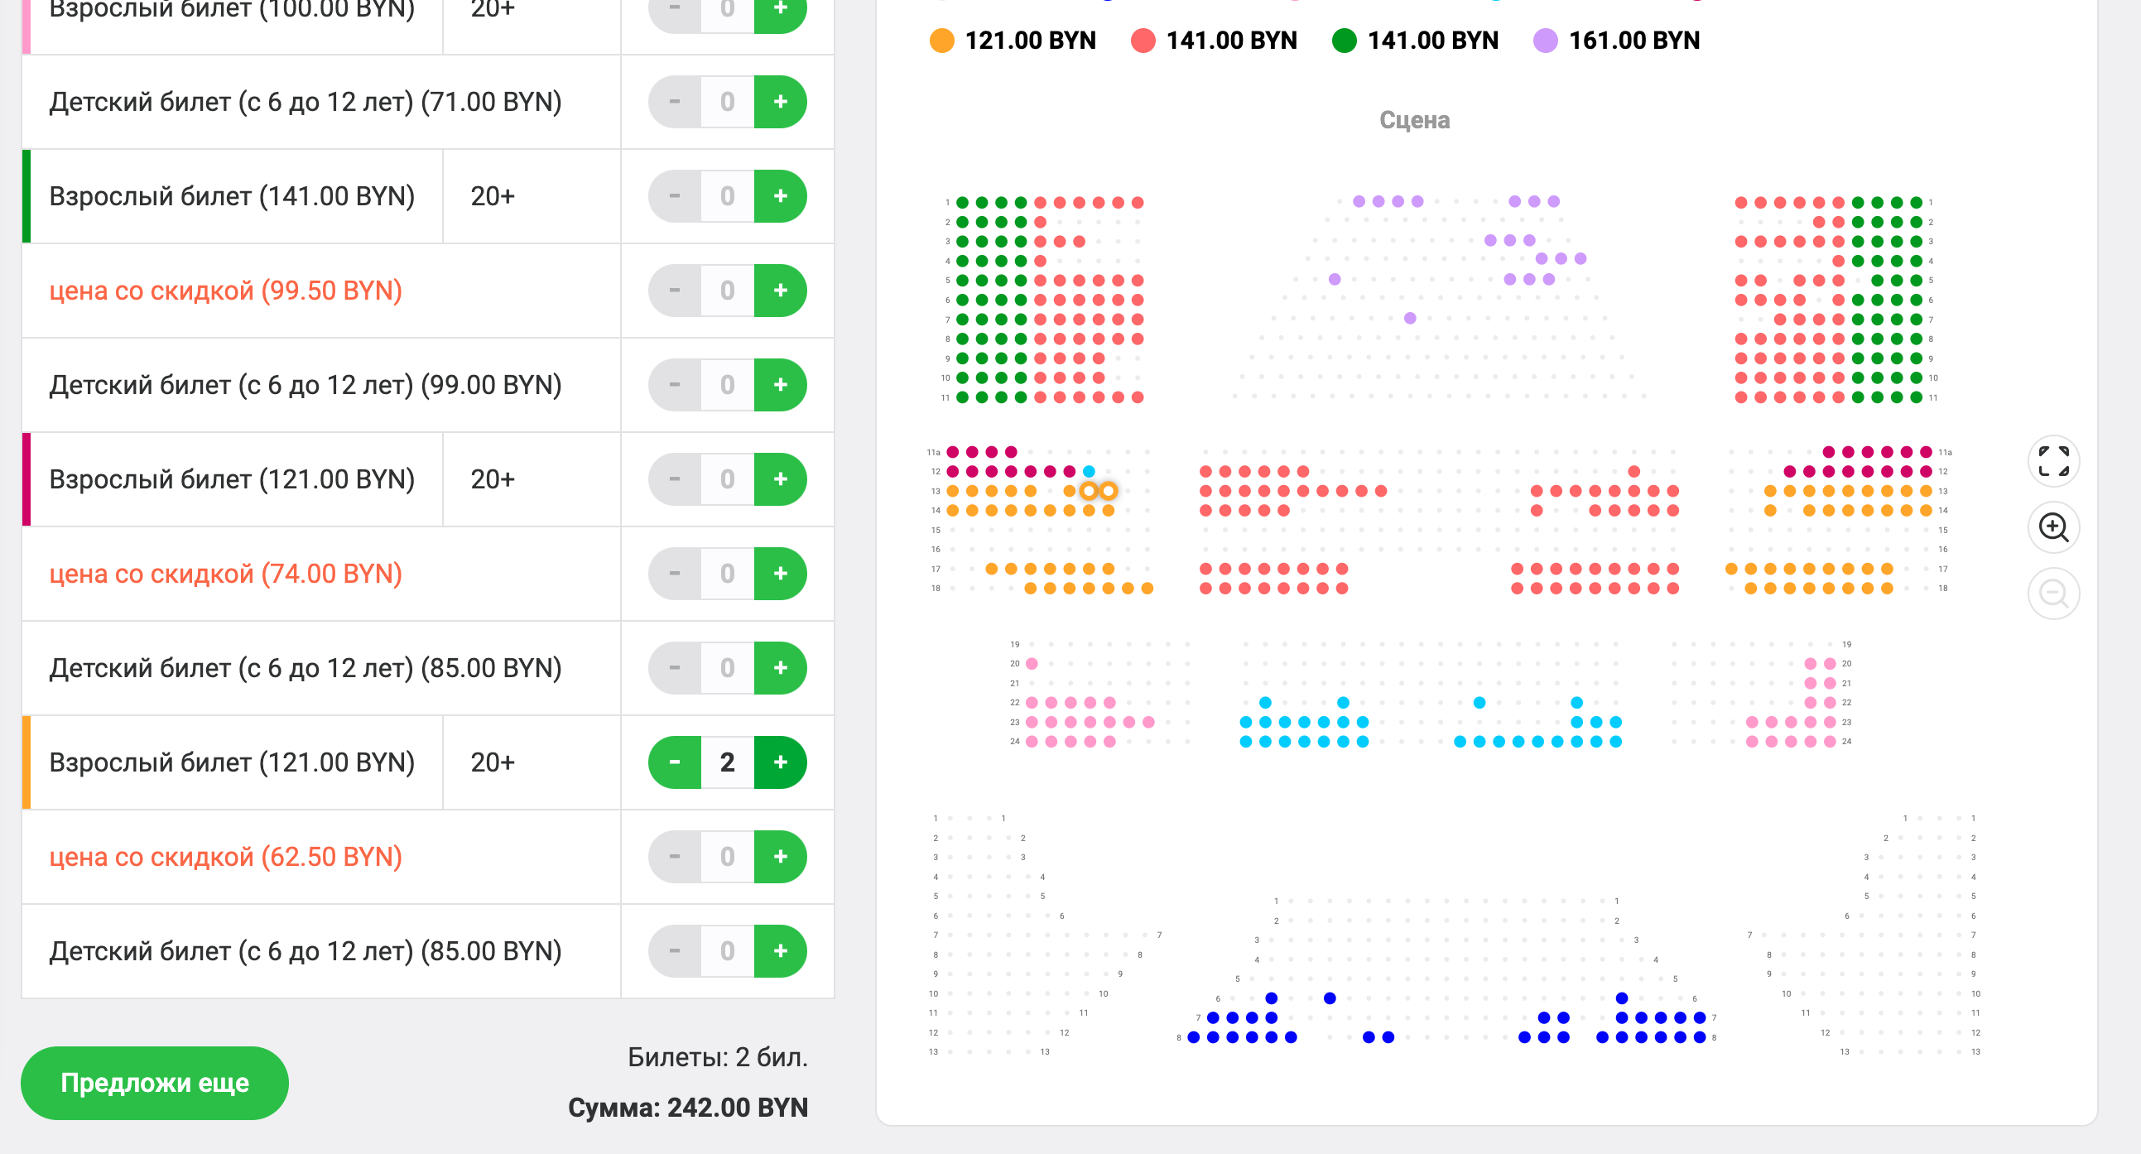Select the single pink seat in row 20 left
The width and height of the screenshot is (2141, 1154).
coord(1032,664)
